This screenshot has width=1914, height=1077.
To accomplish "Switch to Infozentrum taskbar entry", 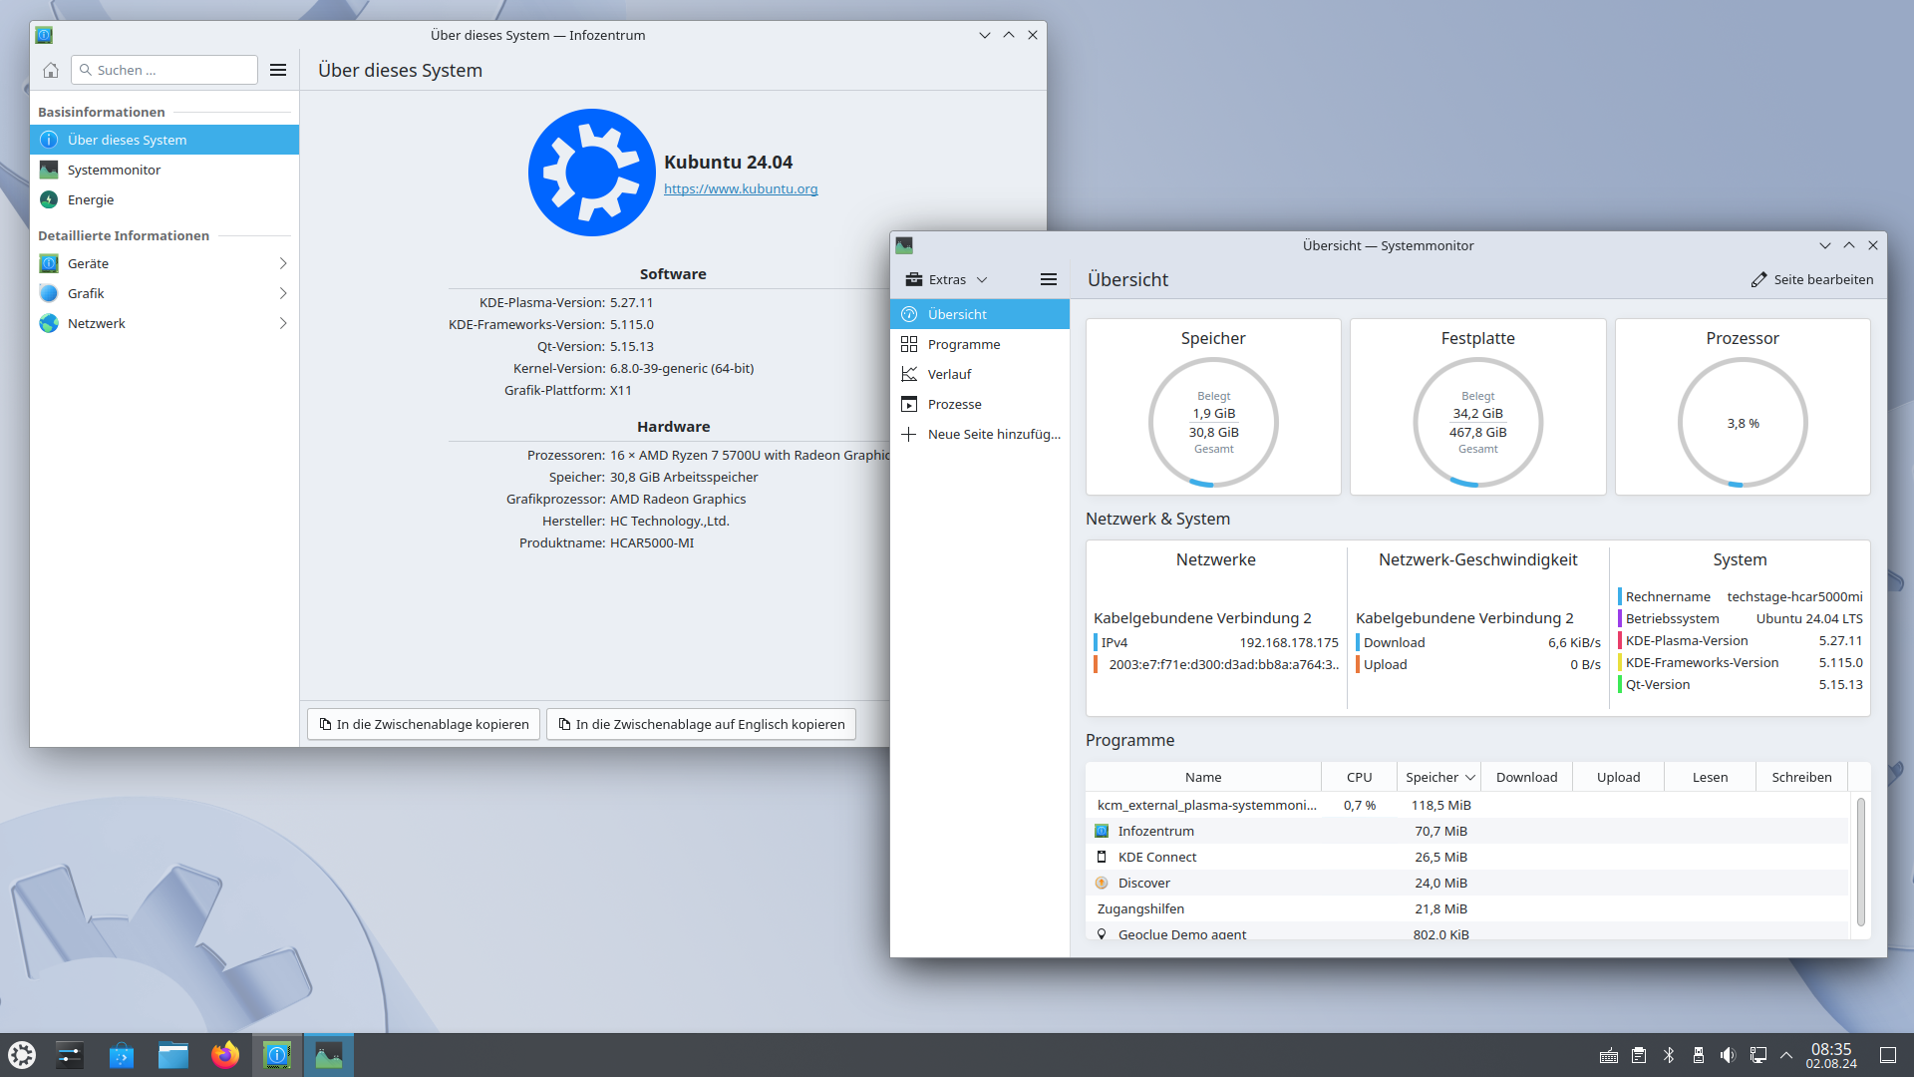I will [277, 1055].
